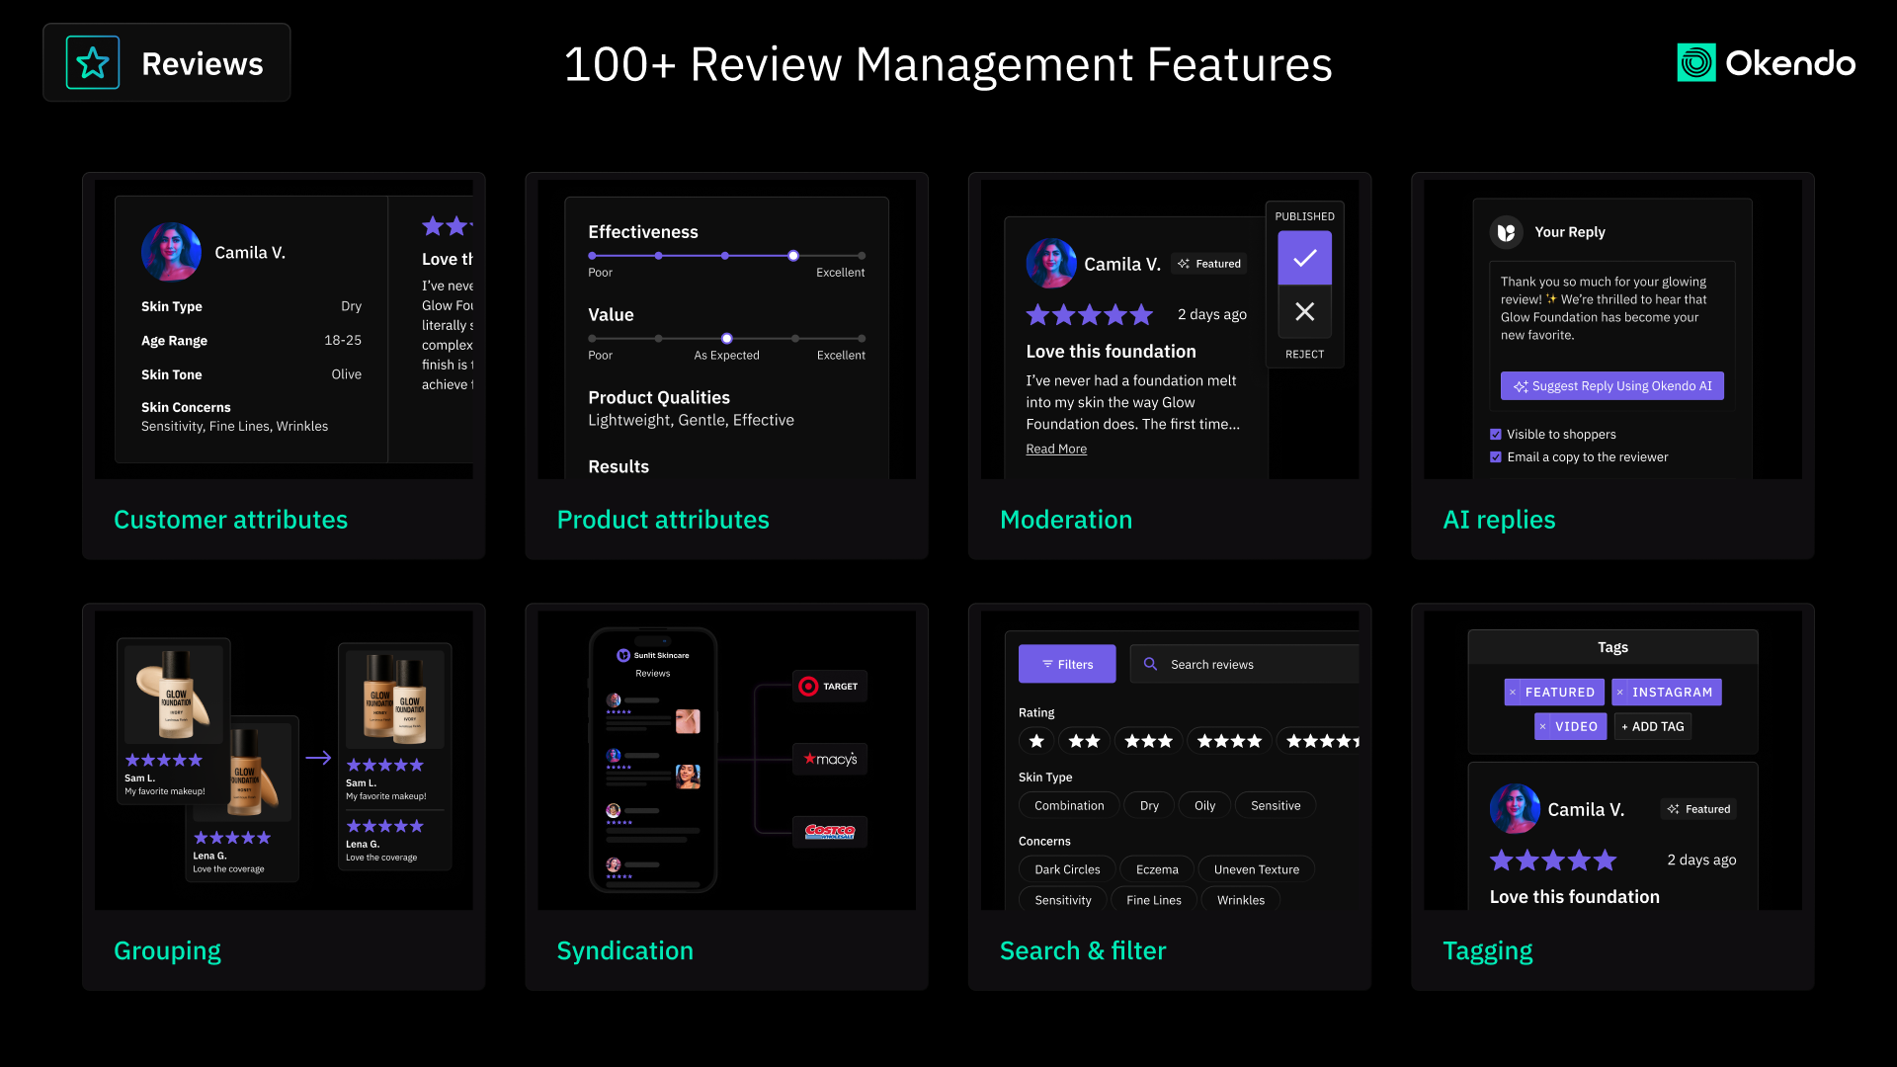
Task: Click the Target retailer logo
Action: click(829, 687)
